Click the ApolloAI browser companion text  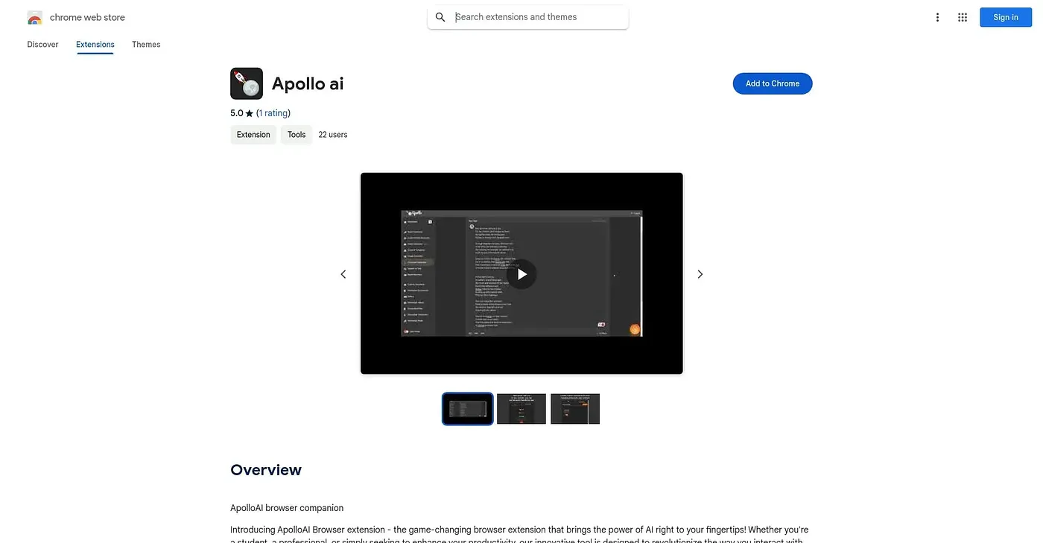287,508
